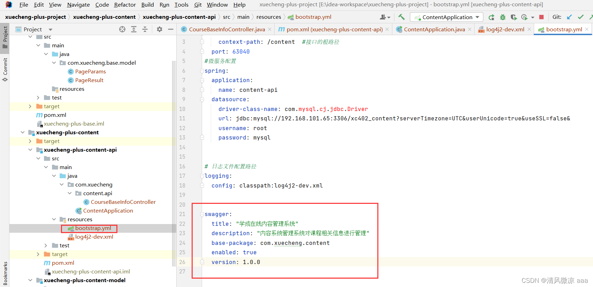Click the Profiler run icon

coord(524,17)
